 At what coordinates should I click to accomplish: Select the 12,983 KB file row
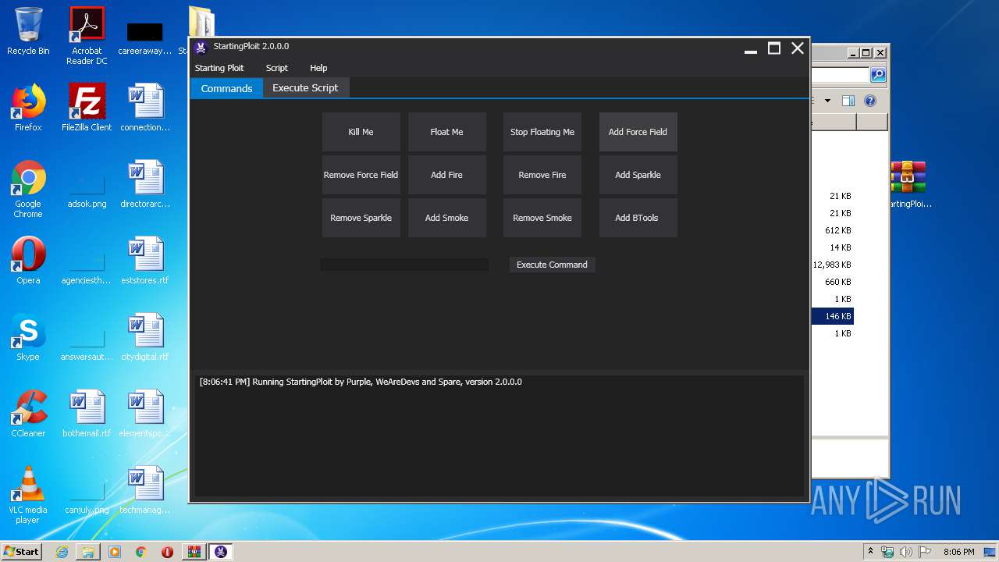833,265
